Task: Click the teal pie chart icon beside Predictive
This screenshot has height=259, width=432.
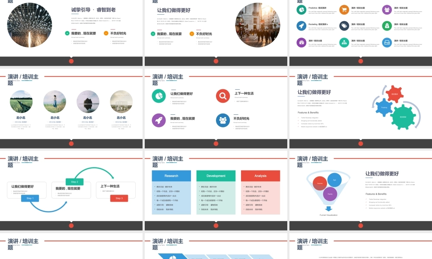Action: pos(302,9)
